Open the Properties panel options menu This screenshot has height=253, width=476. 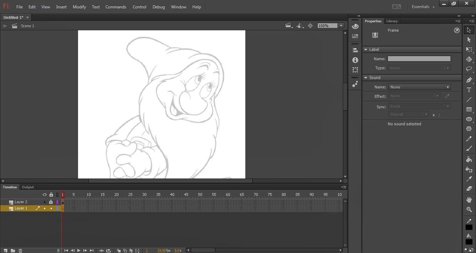coord(458,21)
